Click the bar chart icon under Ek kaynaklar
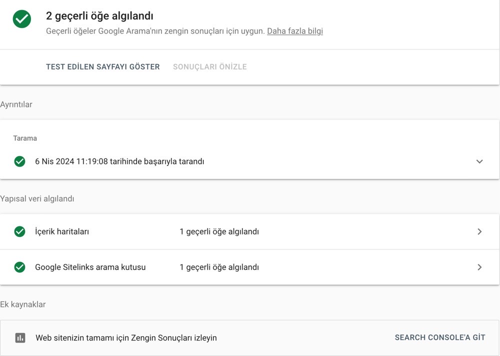The height and width of the screenshot is (356, 500). click(20, 337)
